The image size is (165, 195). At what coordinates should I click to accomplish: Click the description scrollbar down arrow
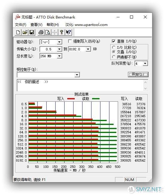tap(145, 89)
